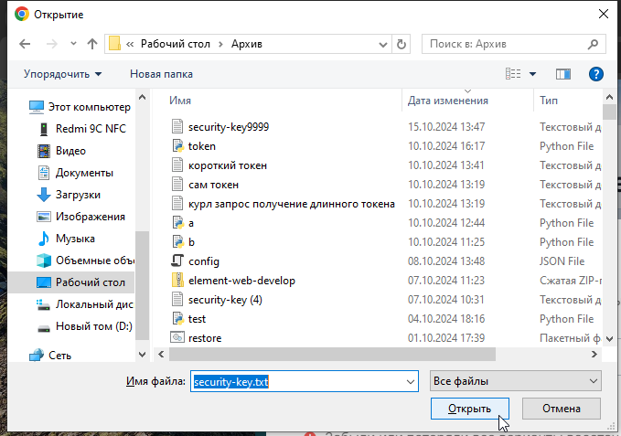Open the help question mark icon
The height and width of the screenshot is (436, 621).
click(x=596, y=73)
